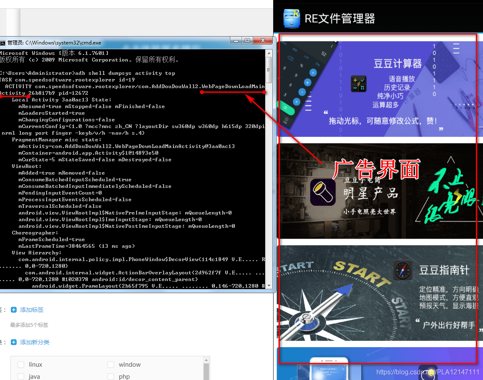
Task: Click the cmd.exe window title bar text
Action: click(x=54, y=43)
